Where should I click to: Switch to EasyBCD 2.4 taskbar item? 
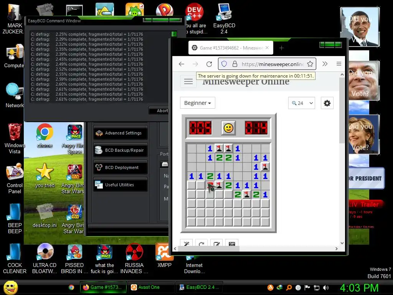200,287
